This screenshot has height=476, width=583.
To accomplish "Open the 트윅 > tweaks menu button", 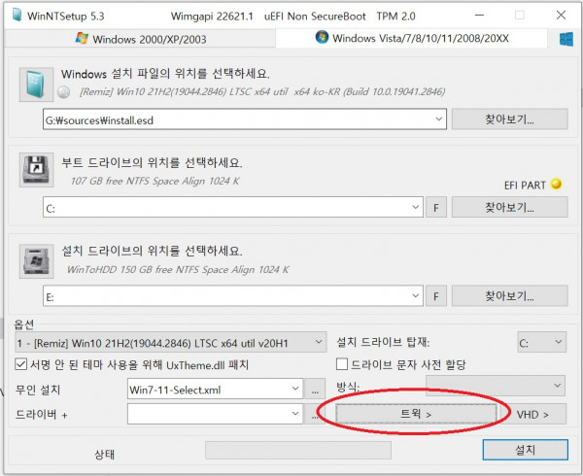I will pyautogui.click(x=416, y=414).
